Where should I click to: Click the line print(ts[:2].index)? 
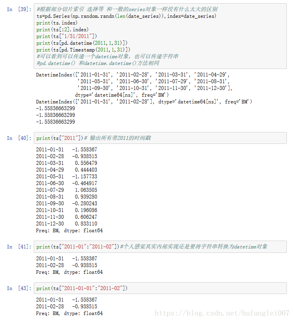(62, 30)
